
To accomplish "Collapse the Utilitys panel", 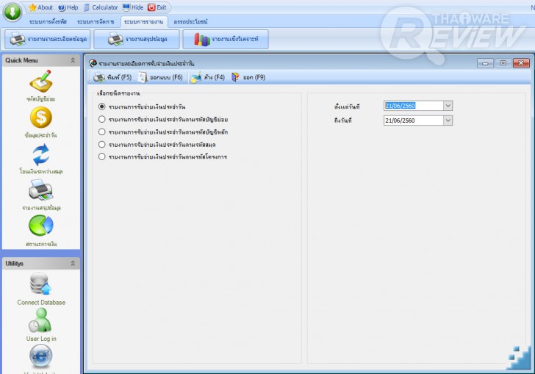I will pos(73,264).
